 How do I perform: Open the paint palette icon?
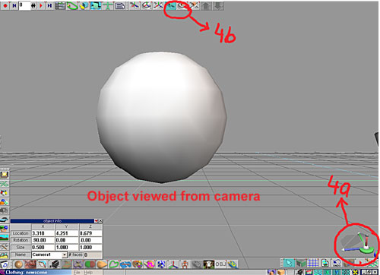click(138, 264)
